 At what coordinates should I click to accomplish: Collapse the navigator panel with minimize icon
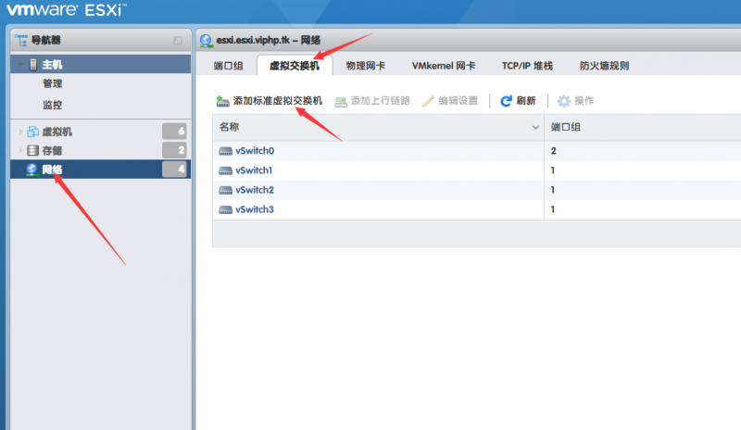pyautogui.click(x=178, y=41)
